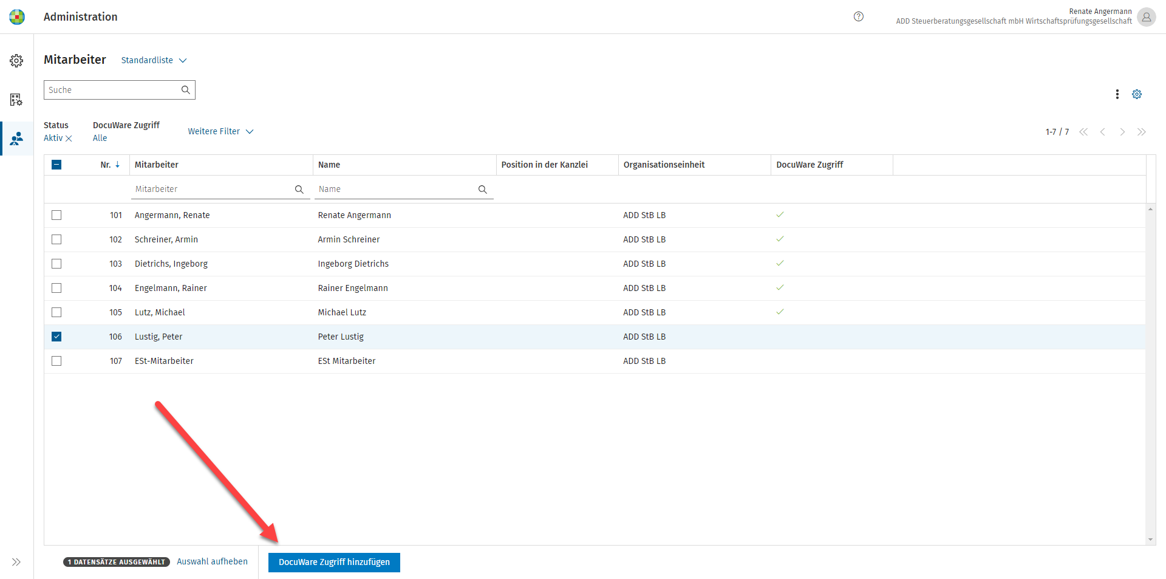Viewport: 1166px width, 579px height.
Task: Click the name ESt Mitarbeiter
Action: pyautogui.click(x=347, y=361)
